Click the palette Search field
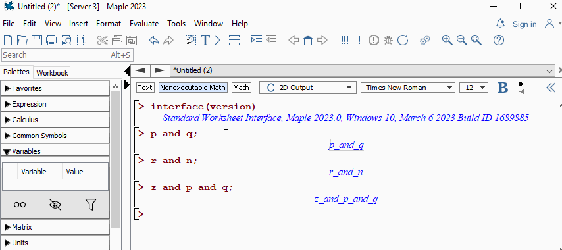Viewport: 562px width, 250px height. [66, 55]
